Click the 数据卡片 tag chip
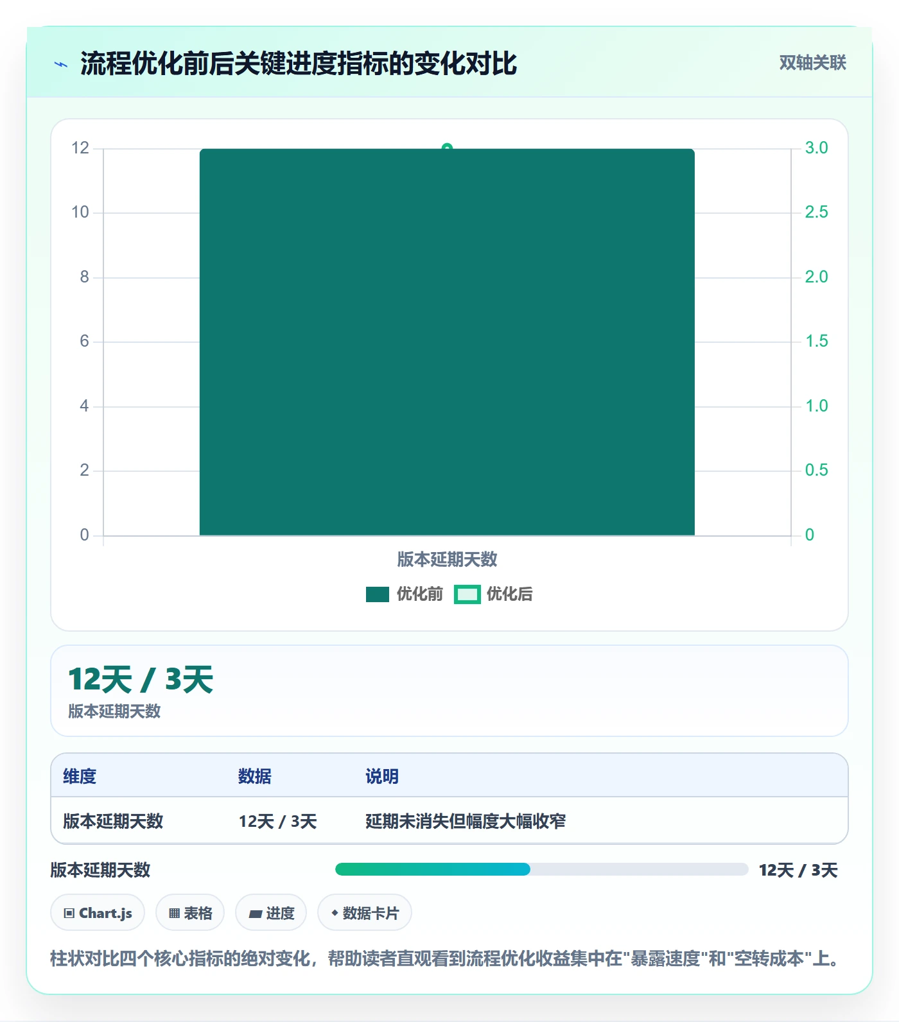The width and height of the screenshot is (899, 1022). click(365, 912)
